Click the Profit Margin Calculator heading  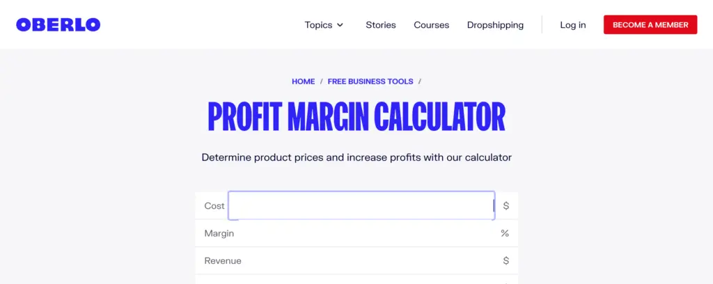click(x=356, y=117)
